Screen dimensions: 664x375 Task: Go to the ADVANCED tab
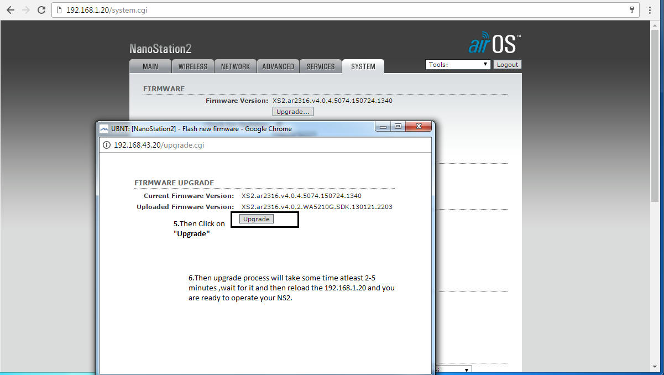(278, 66)
